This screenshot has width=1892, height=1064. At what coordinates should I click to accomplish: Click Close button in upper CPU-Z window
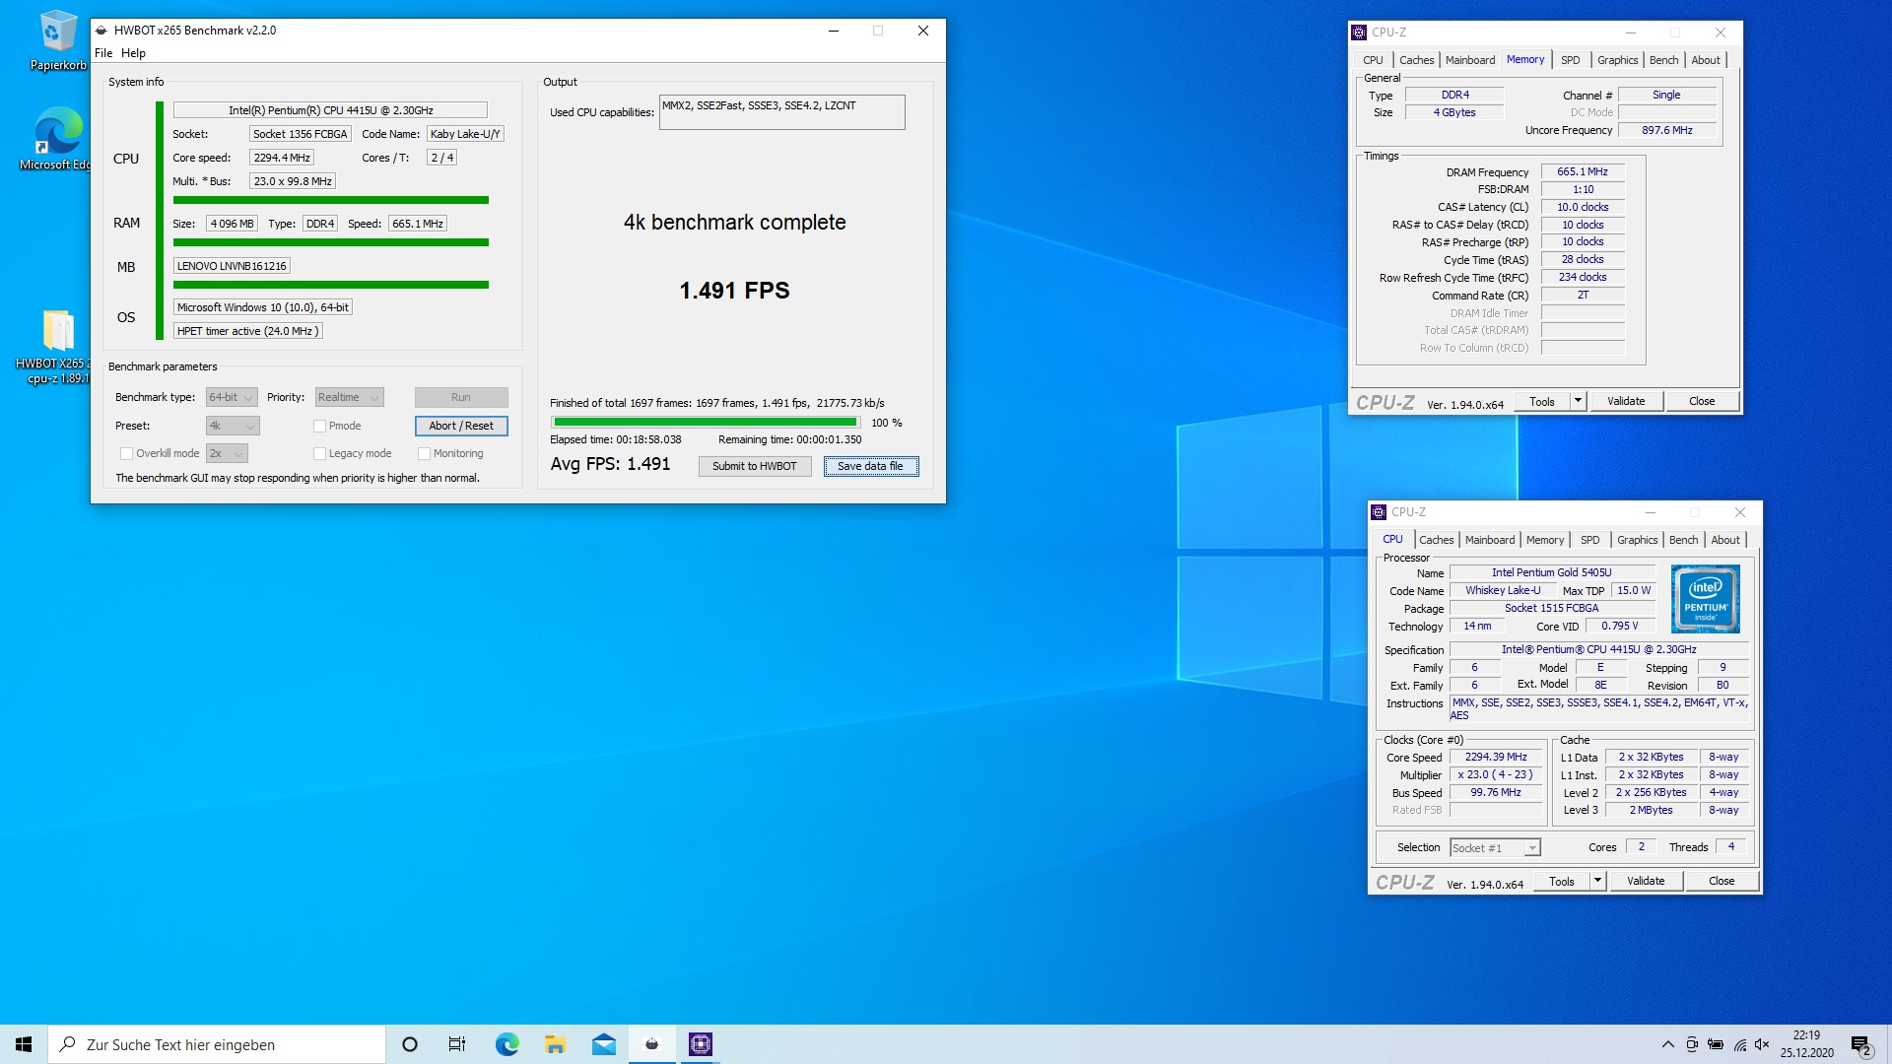(1702, 401)
